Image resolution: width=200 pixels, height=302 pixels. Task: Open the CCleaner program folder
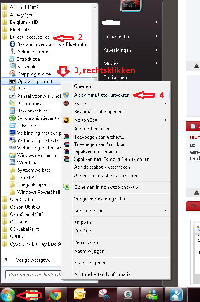pyautogui.click(x=19, y=222)
